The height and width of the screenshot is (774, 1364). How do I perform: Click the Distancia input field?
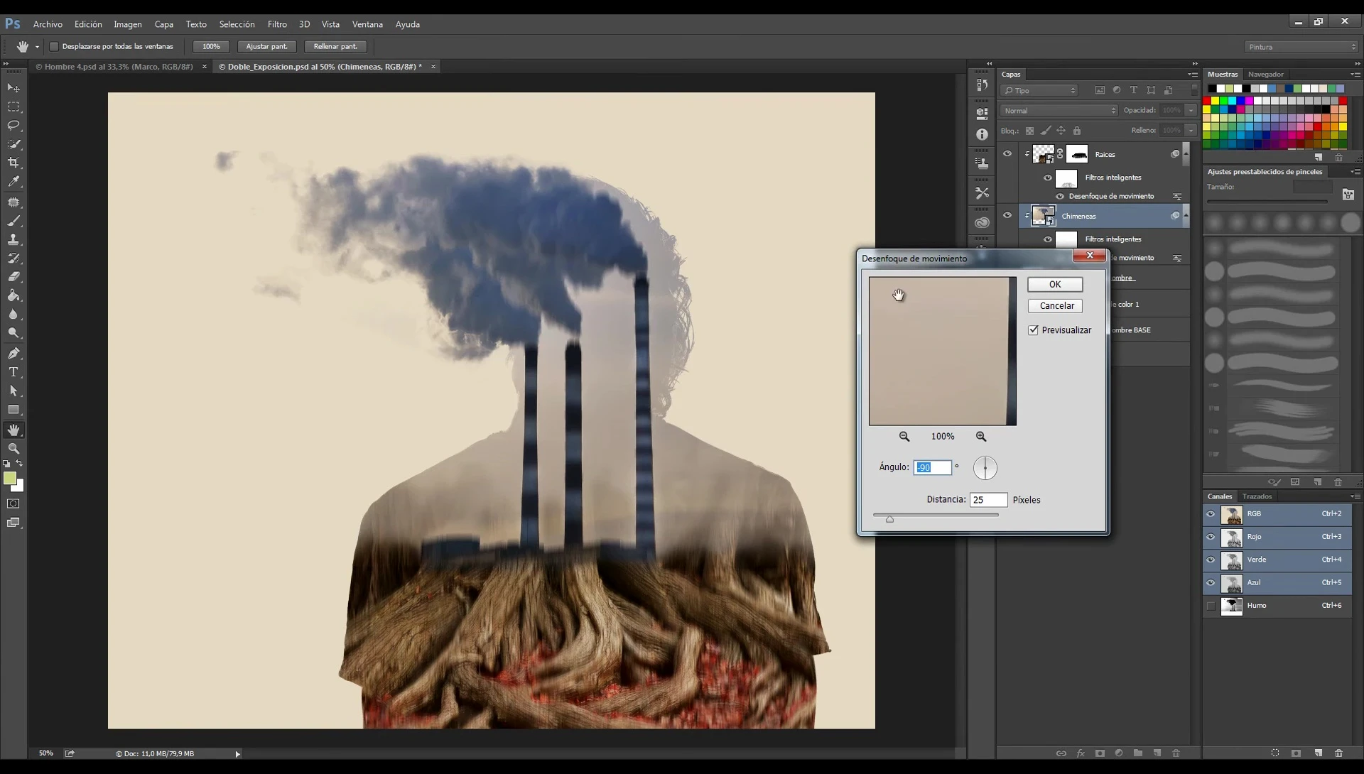989,500
